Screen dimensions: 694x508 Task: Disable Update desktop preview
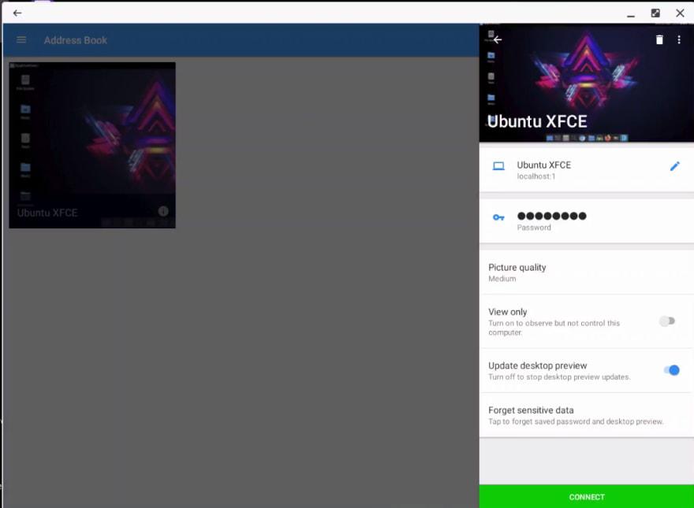click(x=671, y=369)
